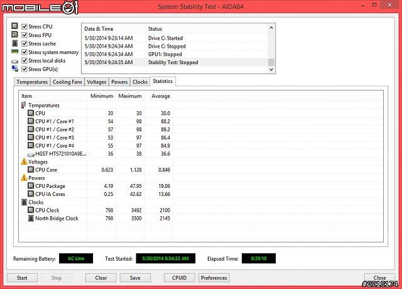Screen dimensions: 402x289
Task: Uncheck the Stress FPU checkbox
Action: [24, 35]
